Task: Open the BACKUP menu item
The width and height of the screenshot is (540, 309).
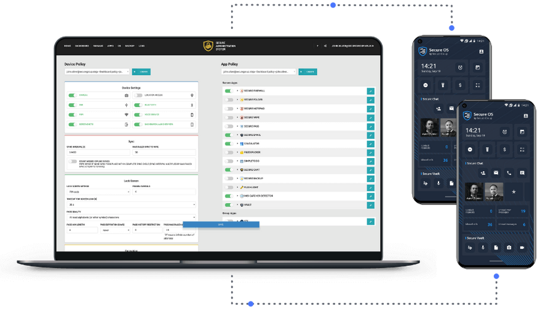Action: (130, 46)
